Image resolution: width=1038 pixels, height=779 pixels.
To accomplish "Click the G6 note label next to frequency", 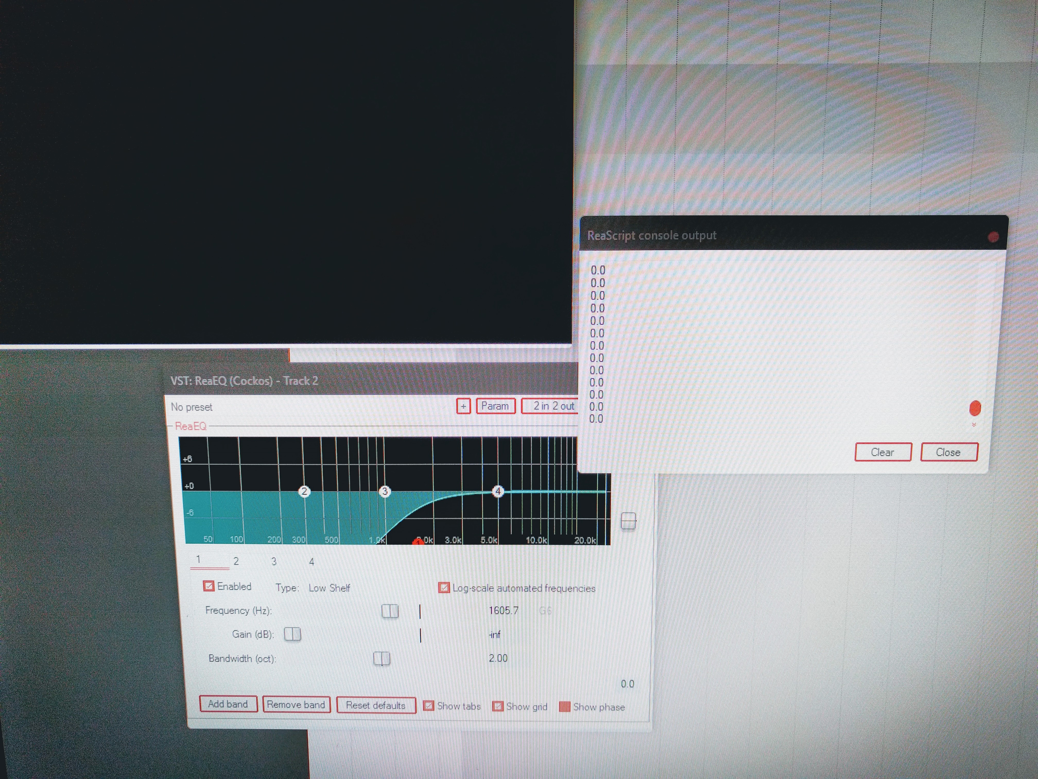I will (x=545, y=611).
